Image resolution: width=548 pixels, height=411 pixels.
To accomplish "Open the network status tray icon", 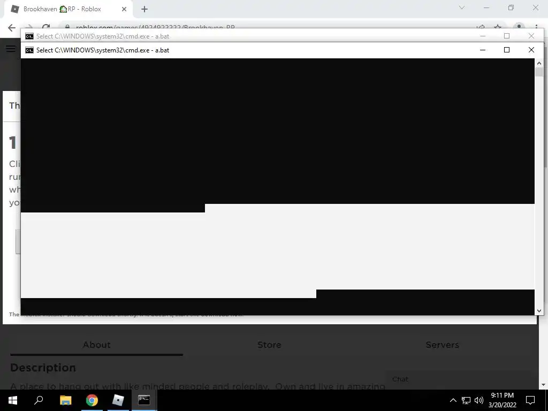I will 466,400.
